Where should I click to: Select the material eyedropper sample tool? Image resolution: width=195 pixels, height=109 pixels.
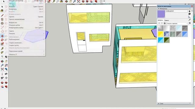(x=190, y=20)
